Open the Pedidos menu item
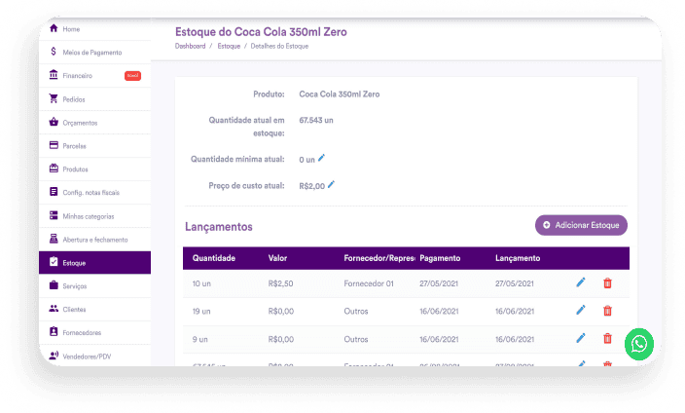Screen dimensions: 685x413 94,99
